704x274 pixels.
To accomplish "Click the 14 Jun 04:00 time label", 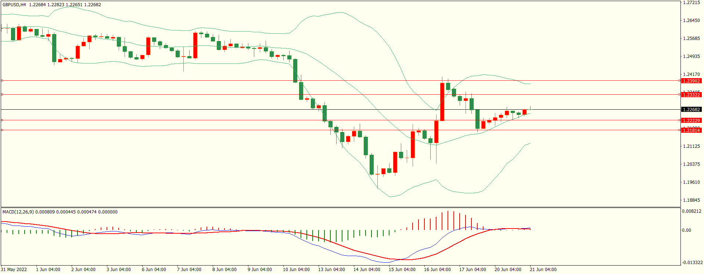I will pyautogui.click(x=367, y=270).
